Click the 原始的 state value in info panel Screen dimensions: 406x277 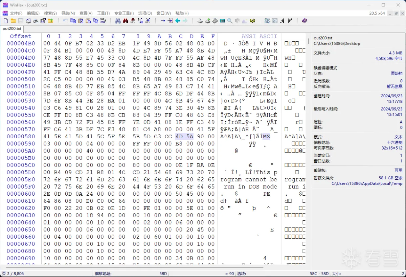click(x=397, y=74)
